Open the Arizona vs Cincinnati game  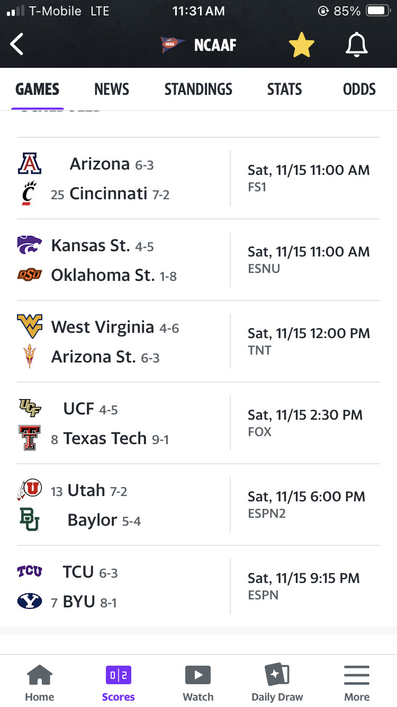pyautogui.click(x=198, y=178)
